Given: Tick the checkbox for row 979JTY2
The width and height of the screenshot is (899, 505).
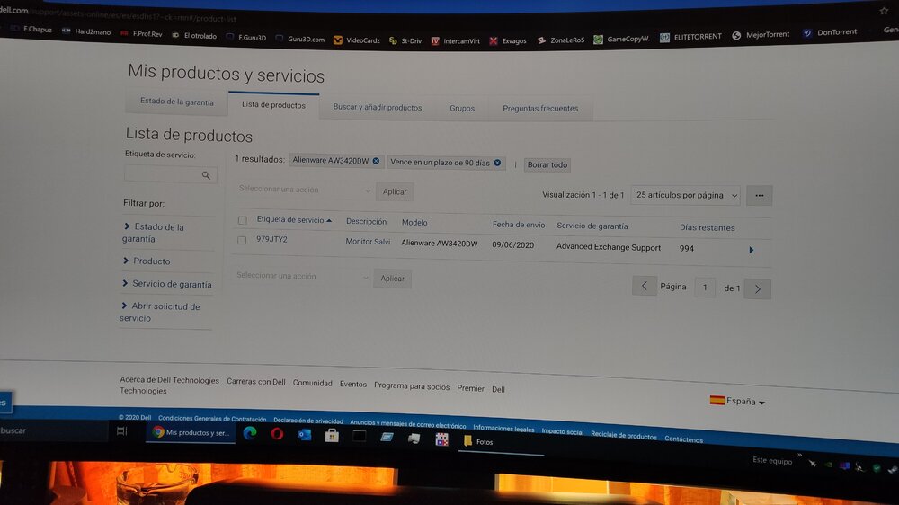Looking at the screenshot, I should click(x=242, y=240).
